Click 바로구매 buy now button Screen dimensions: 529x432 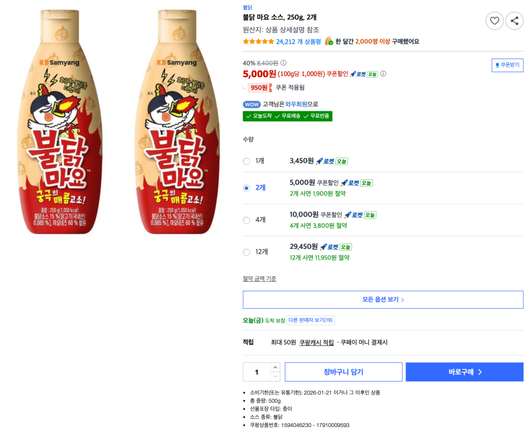464,372
